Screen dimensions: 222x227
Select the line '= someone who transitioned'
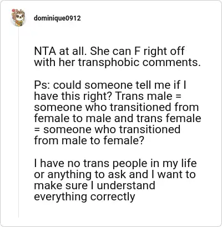107,129
